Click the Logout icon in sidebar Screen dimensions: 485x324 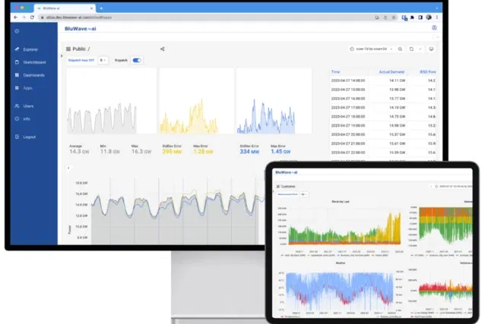coord(16,137)
